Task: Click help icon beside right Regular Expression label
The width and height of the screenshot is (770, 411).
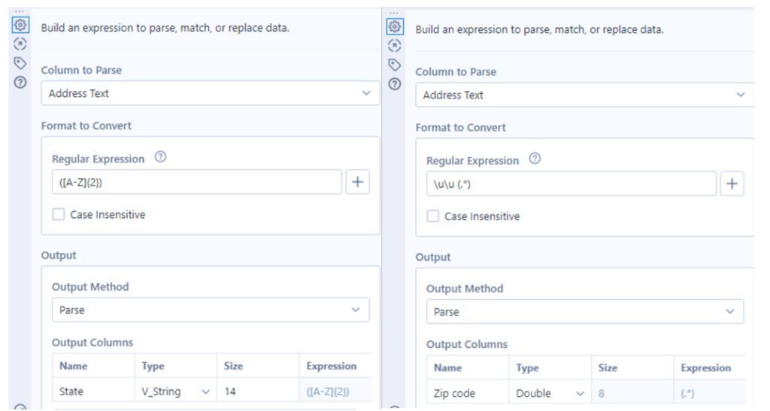Action: pyautogui.click(x=534, y=160)
